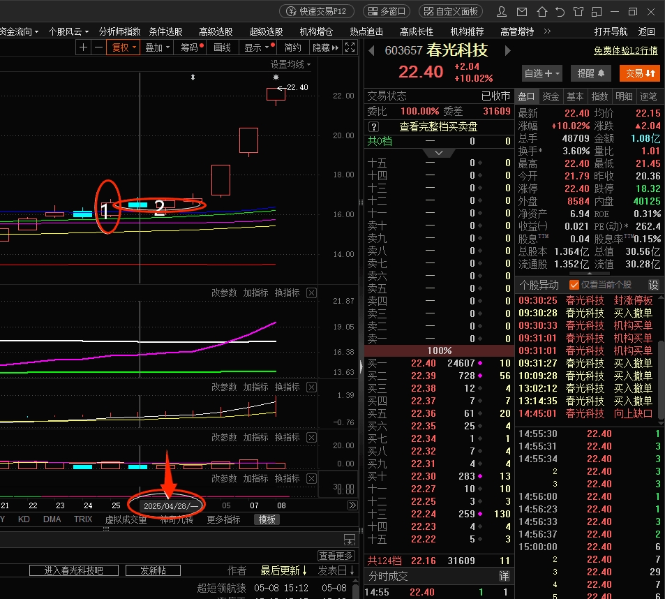The width and height of the screenshot is (665, 599).
Task: Click the undo back arrow icon
Action: pyautogui.click(x=560, y=11)
